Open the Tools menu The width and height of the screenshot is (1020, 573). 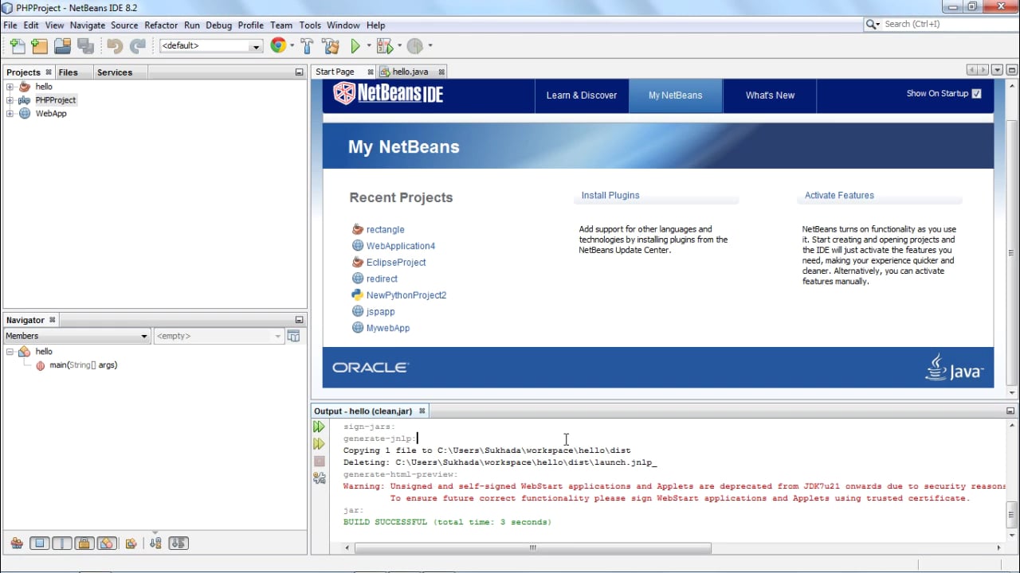point(310,25)
